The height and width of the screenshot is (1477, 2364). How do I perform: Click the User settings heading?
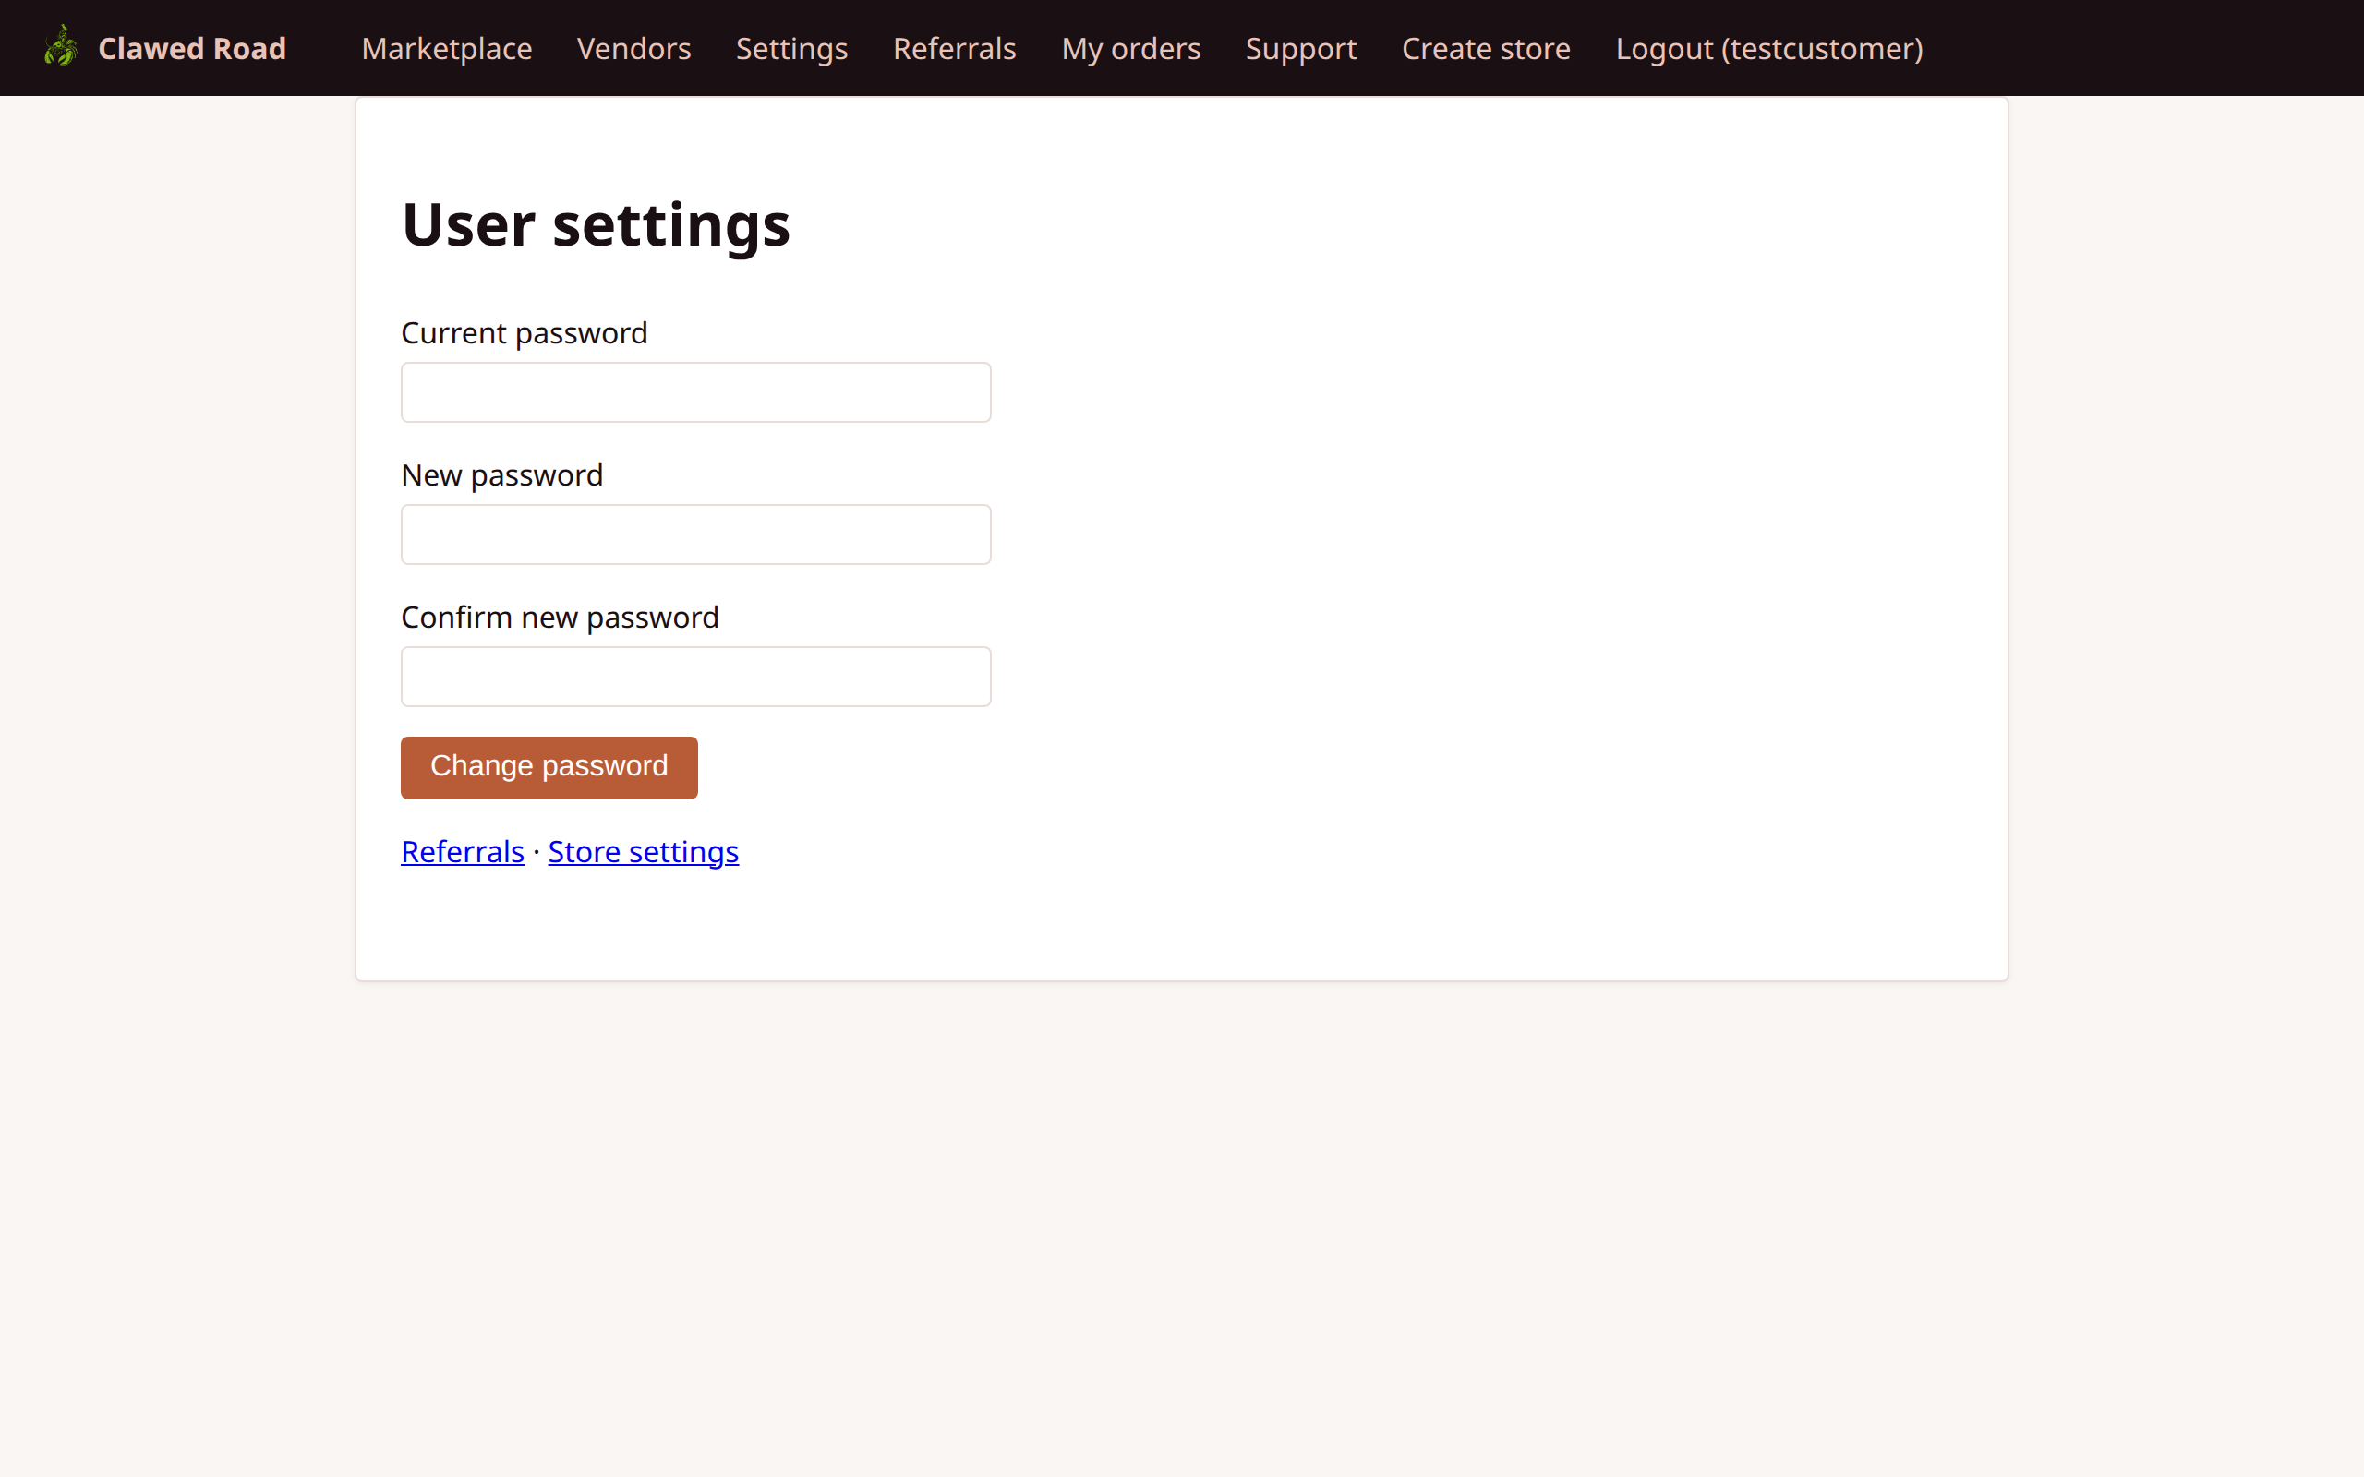point(595,223)
